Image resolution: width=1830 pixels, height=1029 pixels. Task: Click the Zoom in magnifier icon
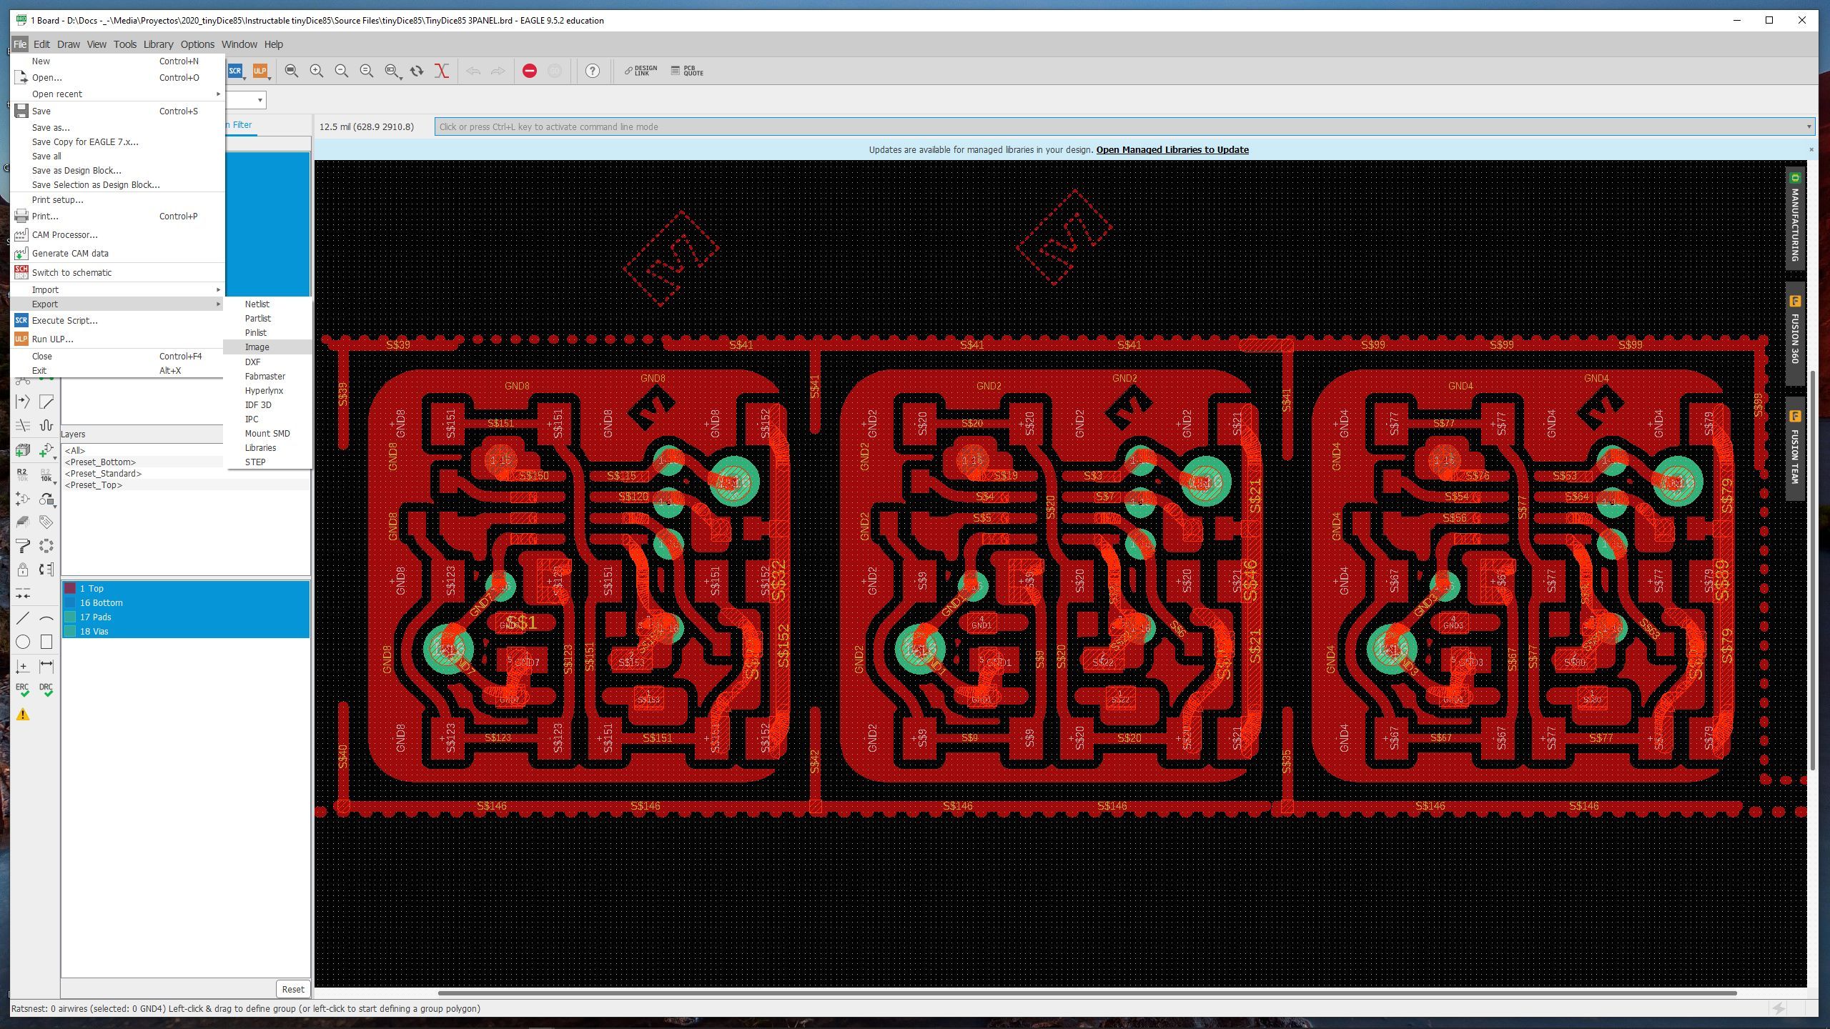pyautogui.click(x=317, y=71)
